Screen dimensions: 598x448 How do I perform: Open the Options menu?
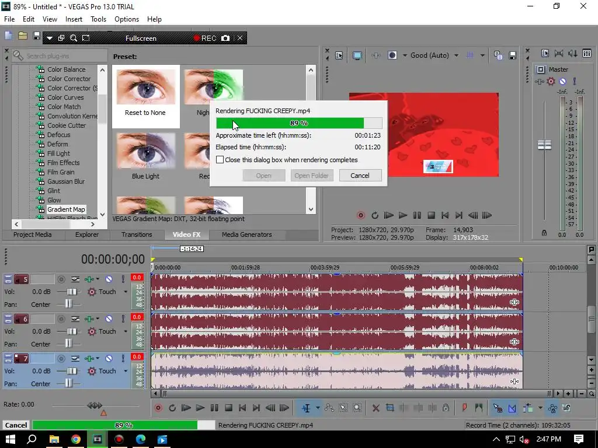point(127,19)
